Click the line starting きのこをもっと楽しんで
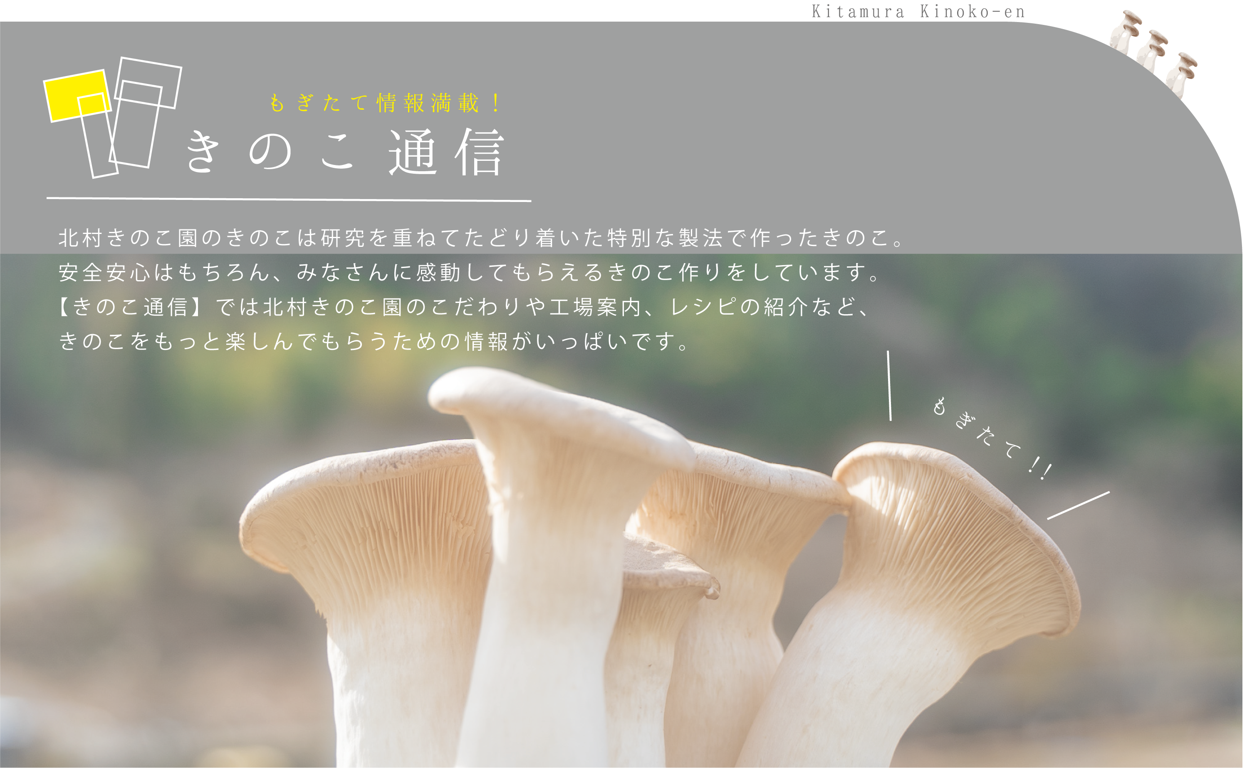This screenshot has width=1257, height=768. coord(375,341)
